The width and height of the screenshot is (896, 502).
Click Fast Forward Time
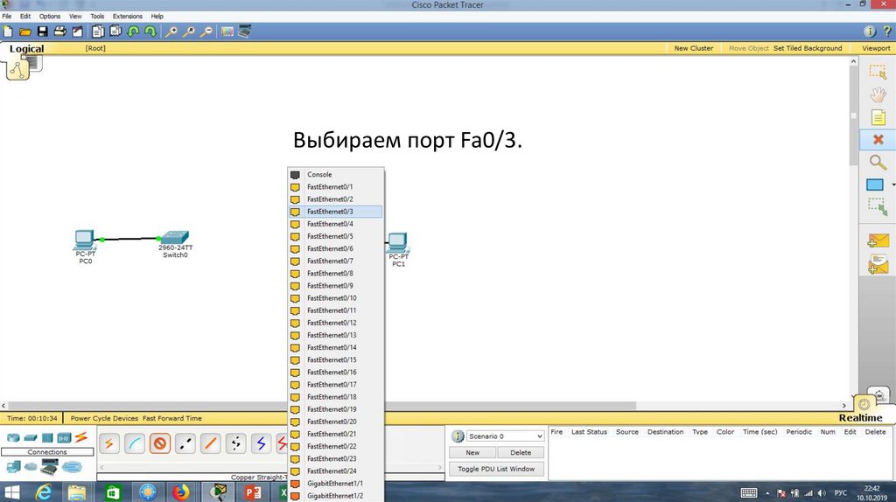click(172, 418)
